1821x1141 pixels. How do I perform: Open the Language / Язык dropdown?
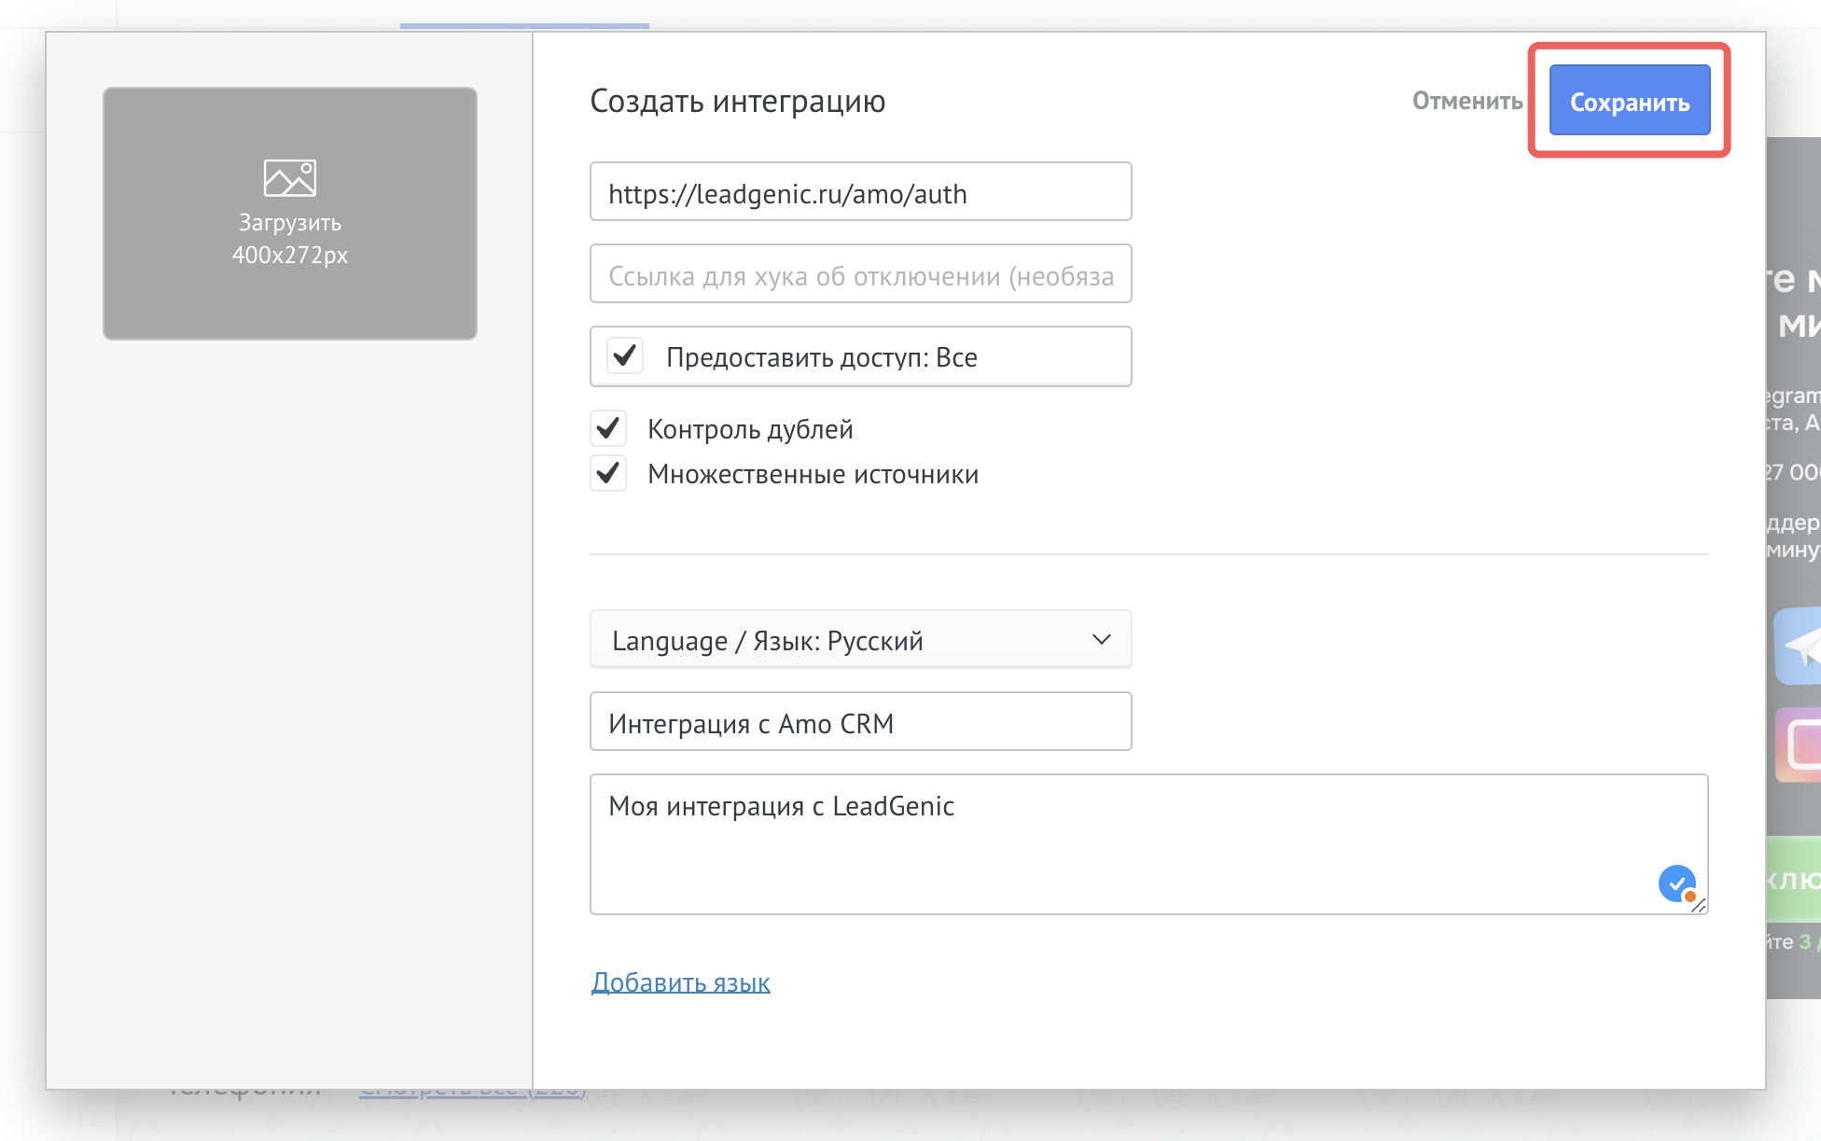860,640
